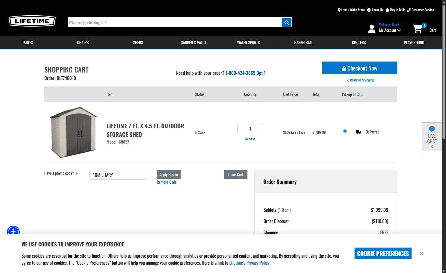
Task: Click the Remove Code link
Action: click(167, 182)
